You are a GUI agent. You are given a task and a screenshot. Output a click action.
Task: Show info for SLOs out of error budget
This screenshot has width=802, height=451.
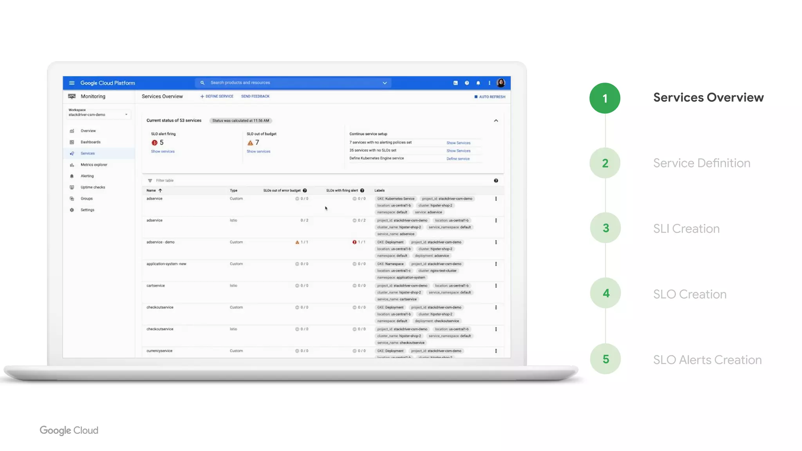click(x=305, y=191)
